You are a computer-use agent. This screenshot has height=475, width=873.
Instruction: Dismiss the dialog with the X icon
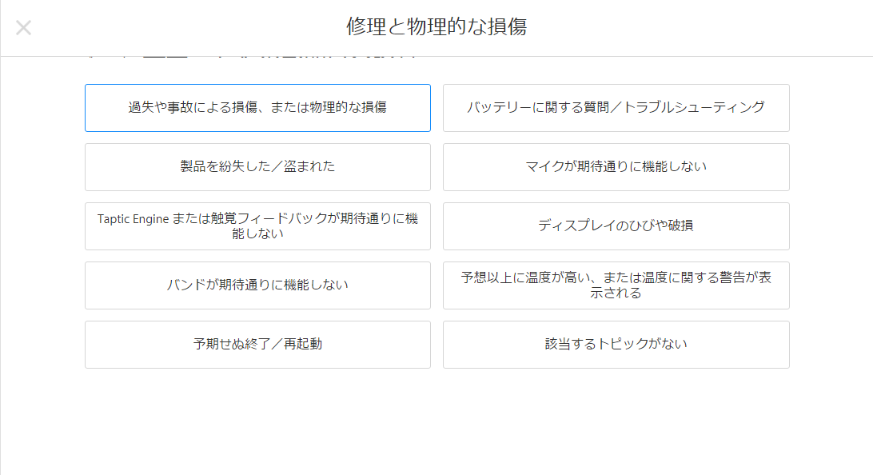click(24, 28)
